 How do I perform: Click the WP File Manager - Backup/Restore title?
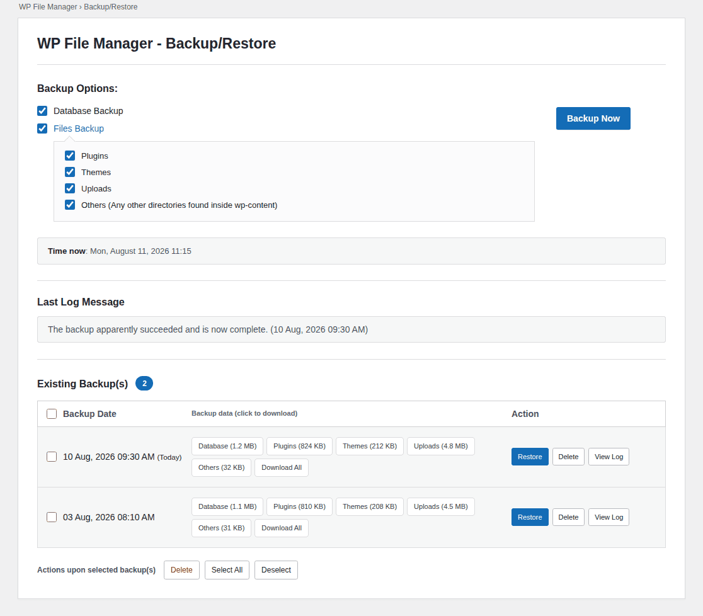[x=156, y=43]
